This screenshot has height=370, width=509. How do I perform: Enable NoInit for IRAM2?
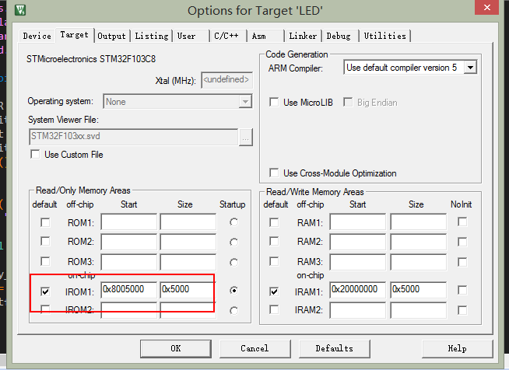(462, 310)
